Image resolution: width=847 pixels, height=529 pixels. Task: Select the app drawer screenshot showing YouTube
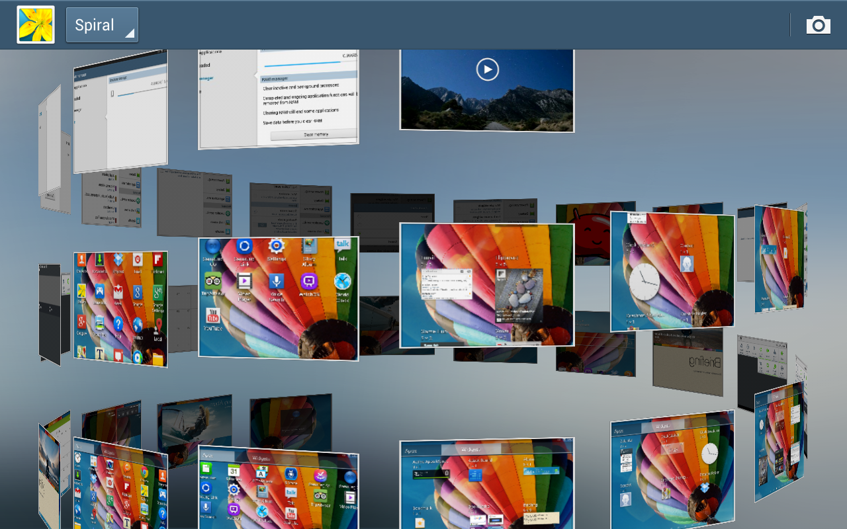coord(278,298)
